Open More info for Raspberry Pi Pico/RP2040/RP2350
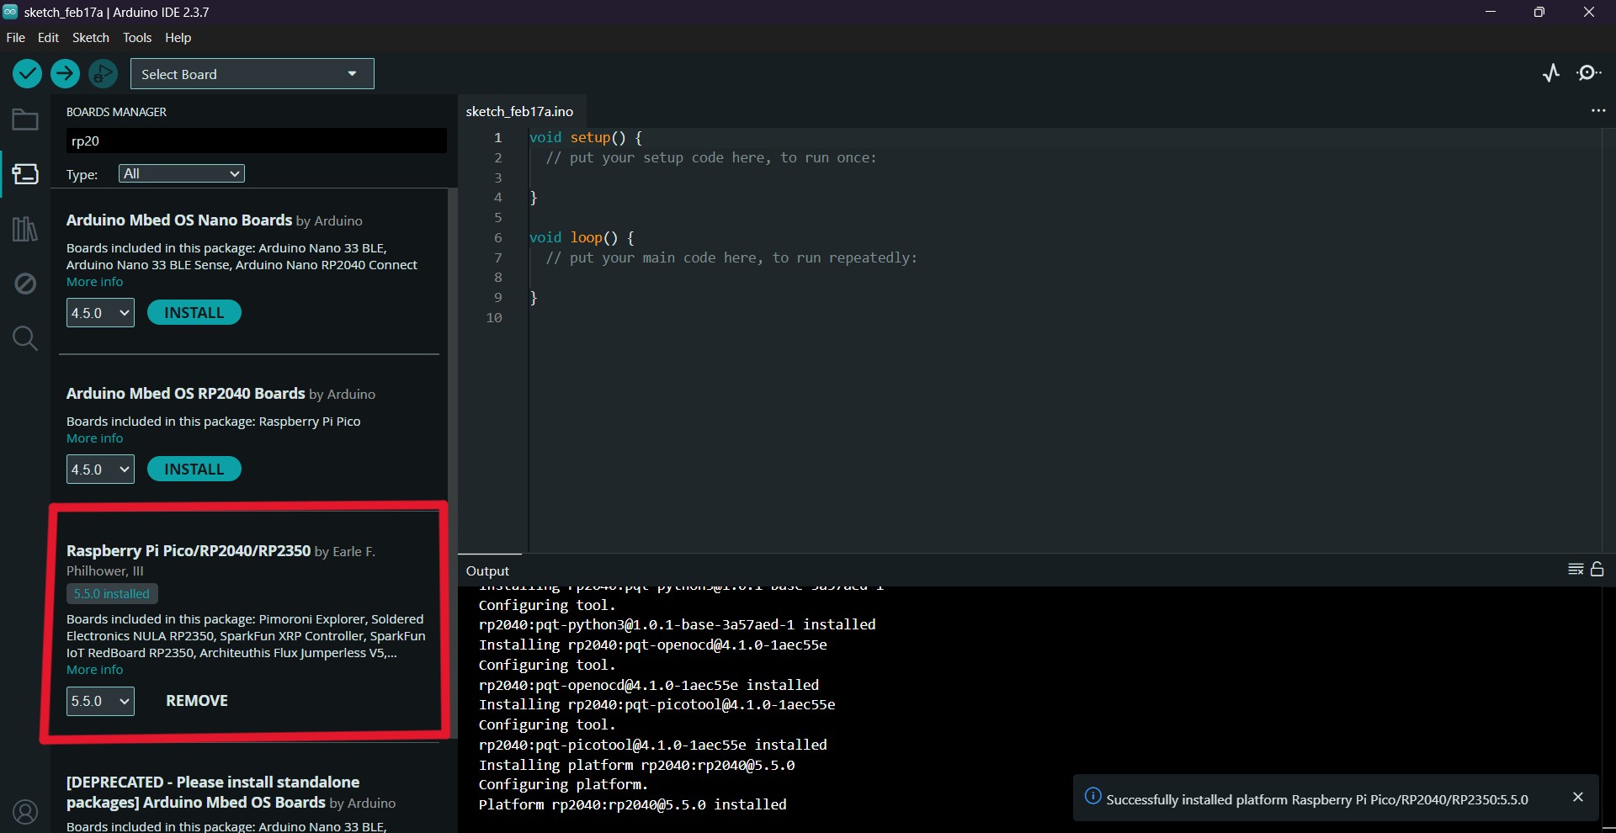The width and height of the screenshot is (1616, 833). pos(95,670)
